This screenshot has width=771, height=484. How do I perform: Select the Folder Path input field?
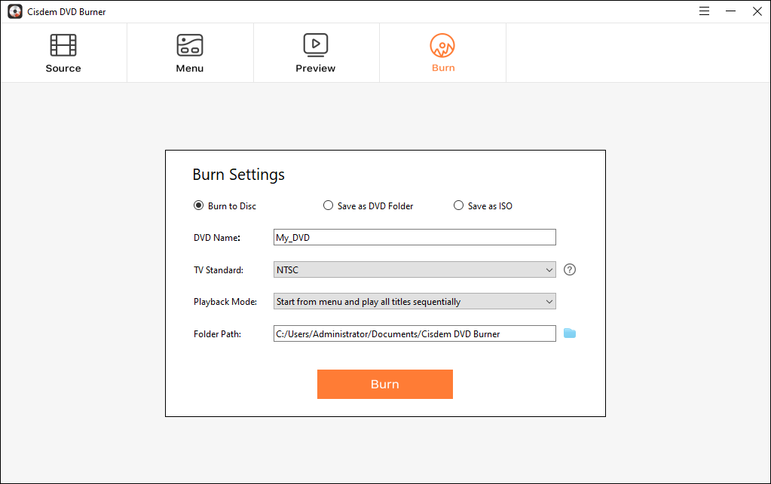(x=415, y=333)
